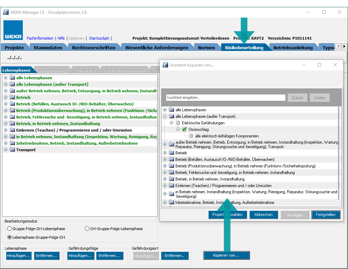Click folder icon of Betrieb in assistant dialog

pyautogui.click(x=171, y=153)
